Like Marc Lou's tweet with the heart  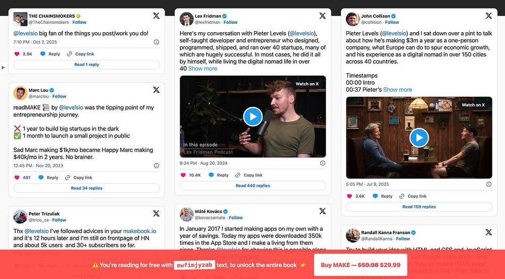point(17,178)
